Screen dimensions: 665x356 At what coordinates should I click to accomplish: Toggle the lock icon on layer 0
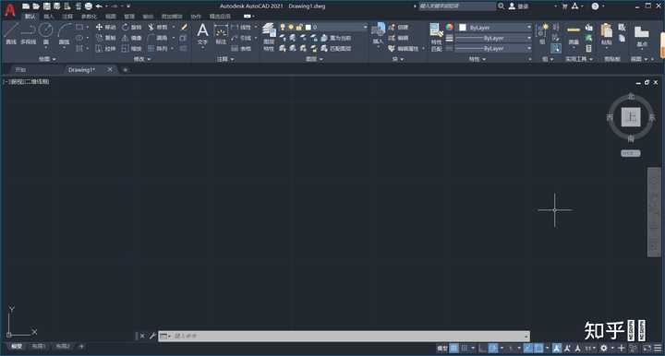[299, 27]
